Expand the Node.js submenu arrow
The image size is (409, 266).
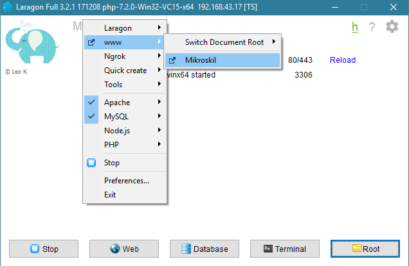tap(159, 129)
